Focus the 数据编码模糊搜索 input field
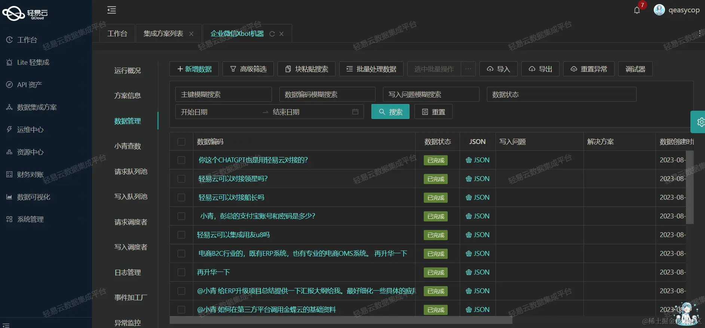Image resolution: width=705 pixels, height=328 pixels. tap(327, 94)
